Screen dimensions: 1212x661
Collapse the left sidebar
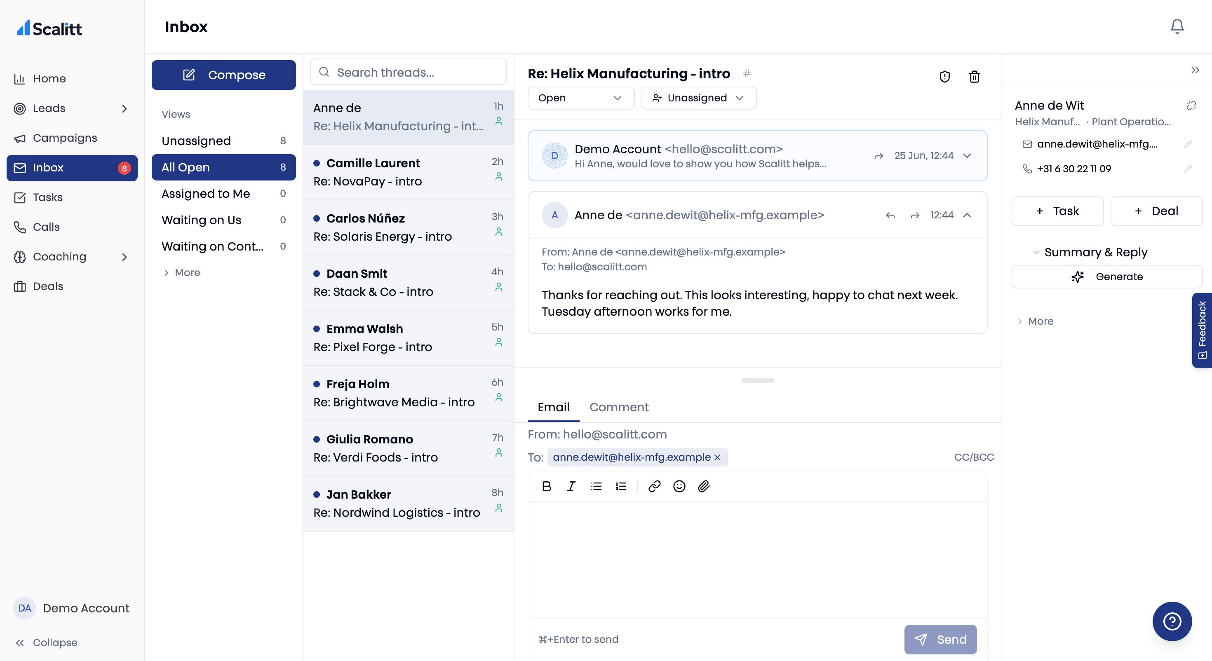pos(46,642)
